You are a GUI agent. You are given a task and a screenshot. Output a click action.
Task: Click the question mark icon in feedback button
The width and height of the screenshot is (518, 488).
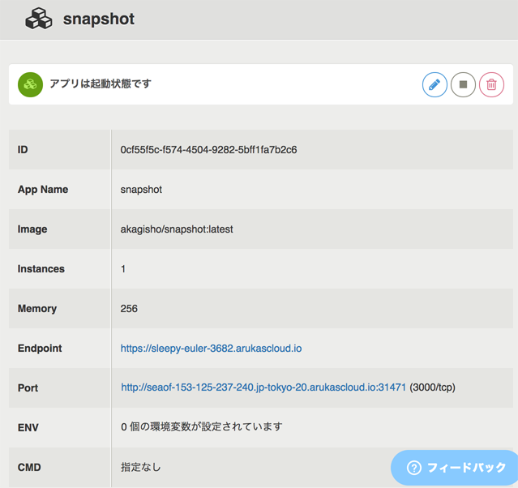coord(414,468)
